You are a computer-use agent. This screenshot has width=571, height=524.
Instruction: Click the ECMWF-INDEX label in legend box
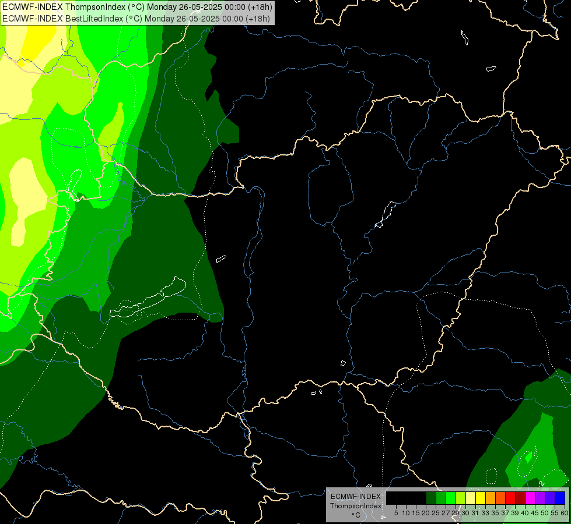(356, 497)
